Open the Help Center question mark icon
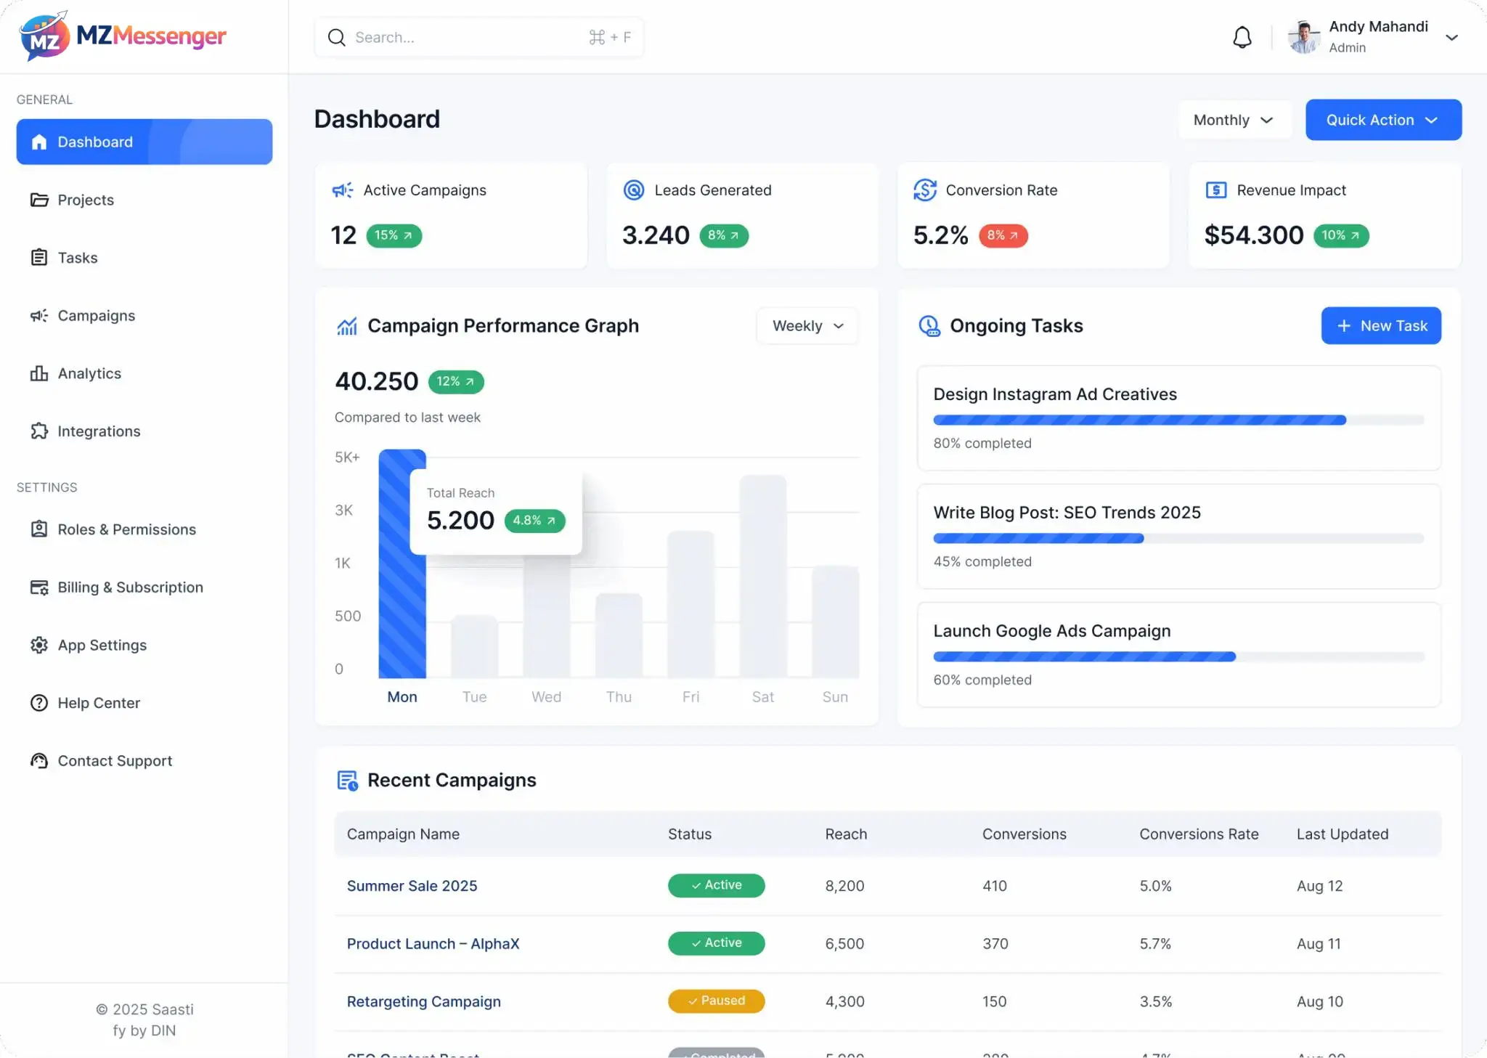The height and width of the screenshot is (1058, 1487). [x=41, y=702]
